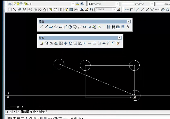Select the Copy Object tool
Image resolution: width=170 pixels, height=119 pixels.
pos(47,43)
